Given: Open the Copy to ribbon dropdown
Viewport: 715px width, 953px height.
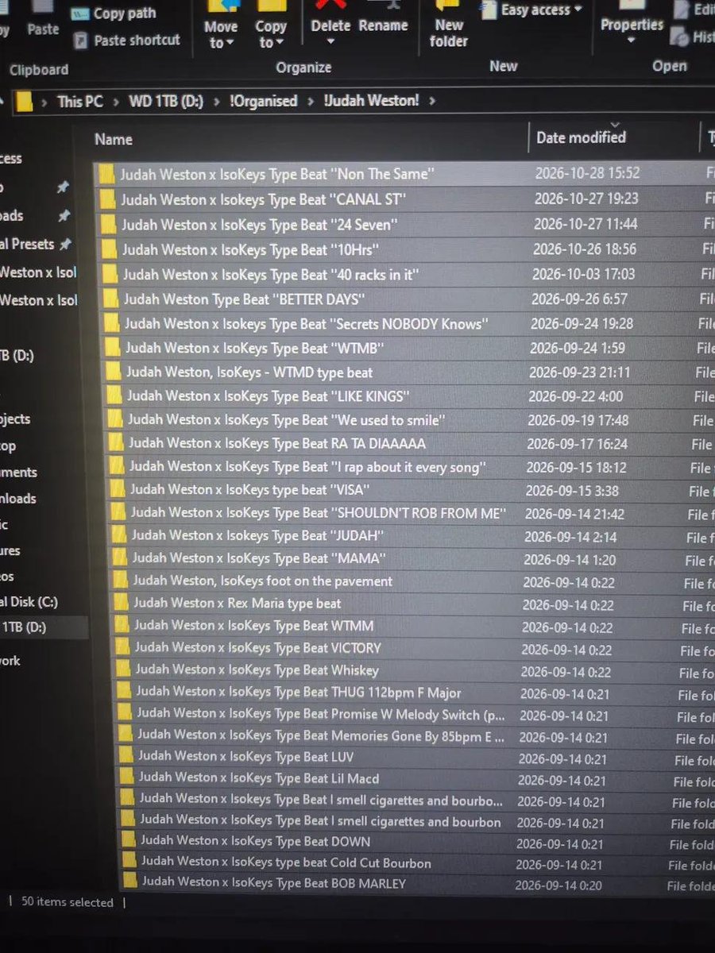Looking at the screenshot, I should point(270,25).
